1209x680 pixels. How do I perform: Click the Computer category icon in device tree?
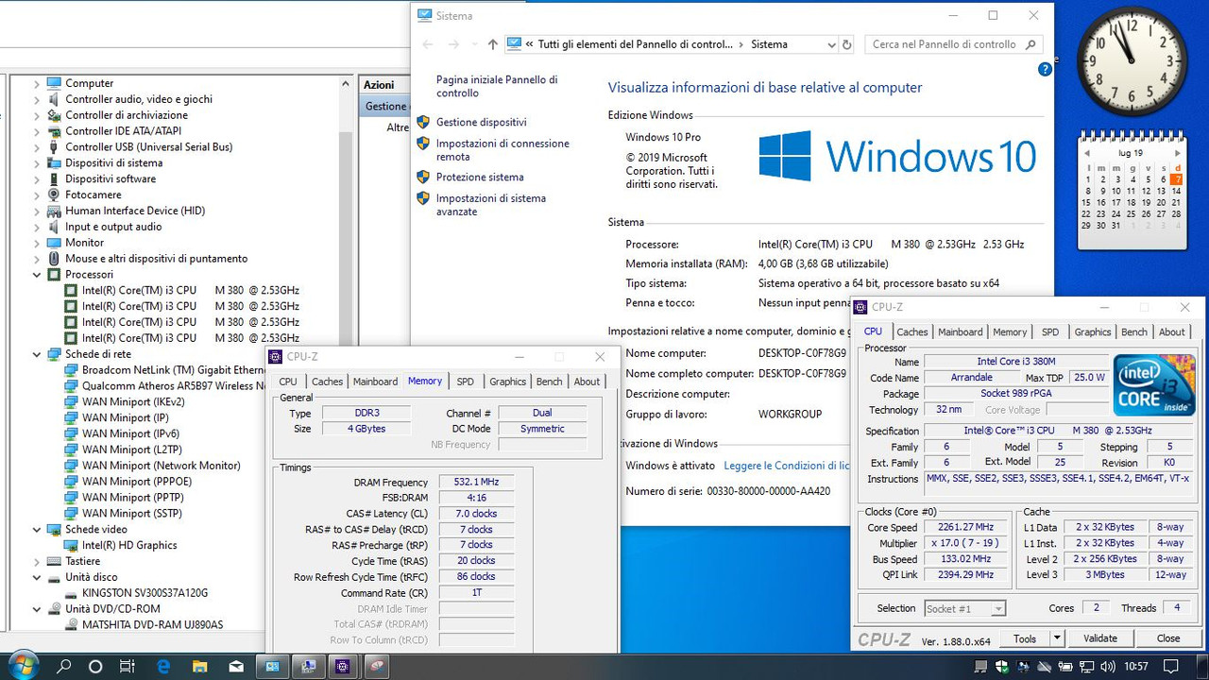click(54, 83)
